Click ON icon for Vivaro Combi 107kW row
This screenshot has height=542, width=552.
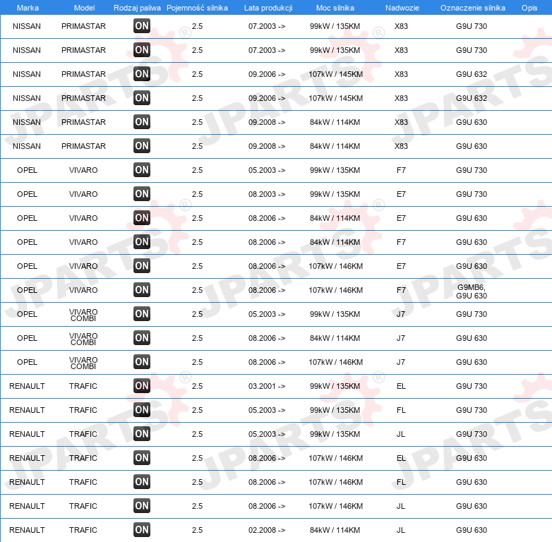coord(141,362)
